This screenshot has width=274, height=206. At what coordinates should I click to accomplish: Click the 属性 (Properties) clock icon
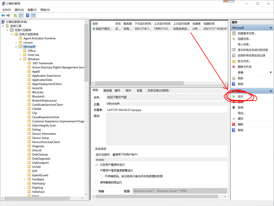(234, 119)
